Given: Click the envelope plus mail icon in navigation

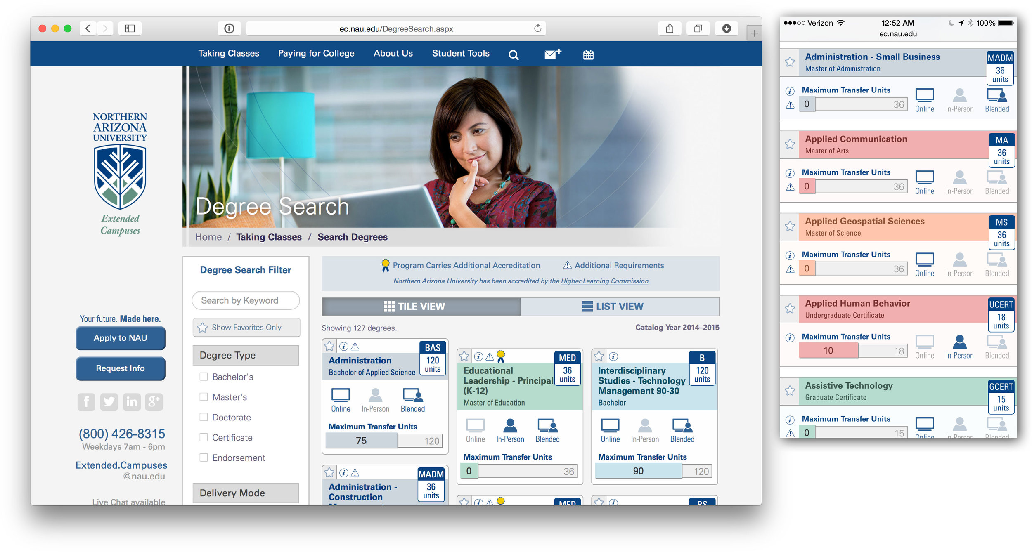Looking at the screenshot, I should pyautogui.click(x=552, y=54).
